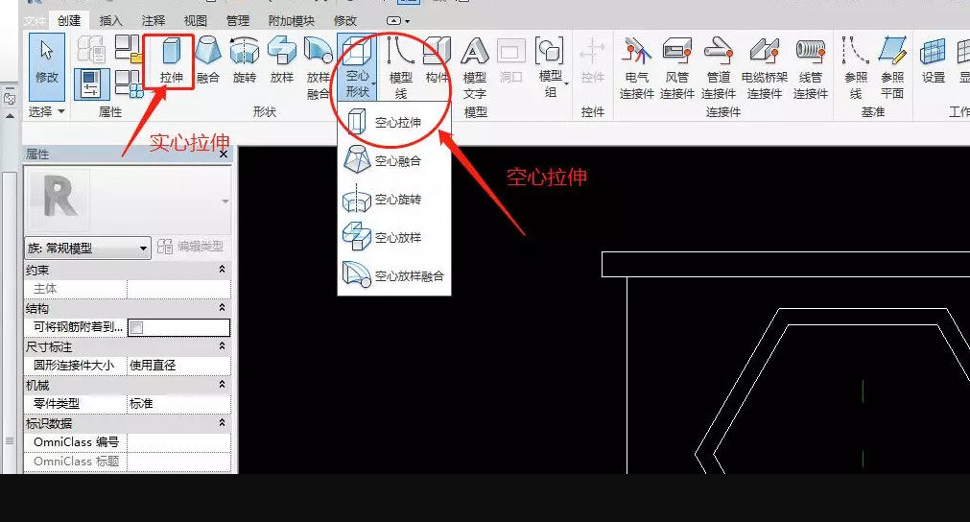Click the 标准 part type value
This screenshot has width=970, height=522.
pyautogui.click(x=178, y=404)
